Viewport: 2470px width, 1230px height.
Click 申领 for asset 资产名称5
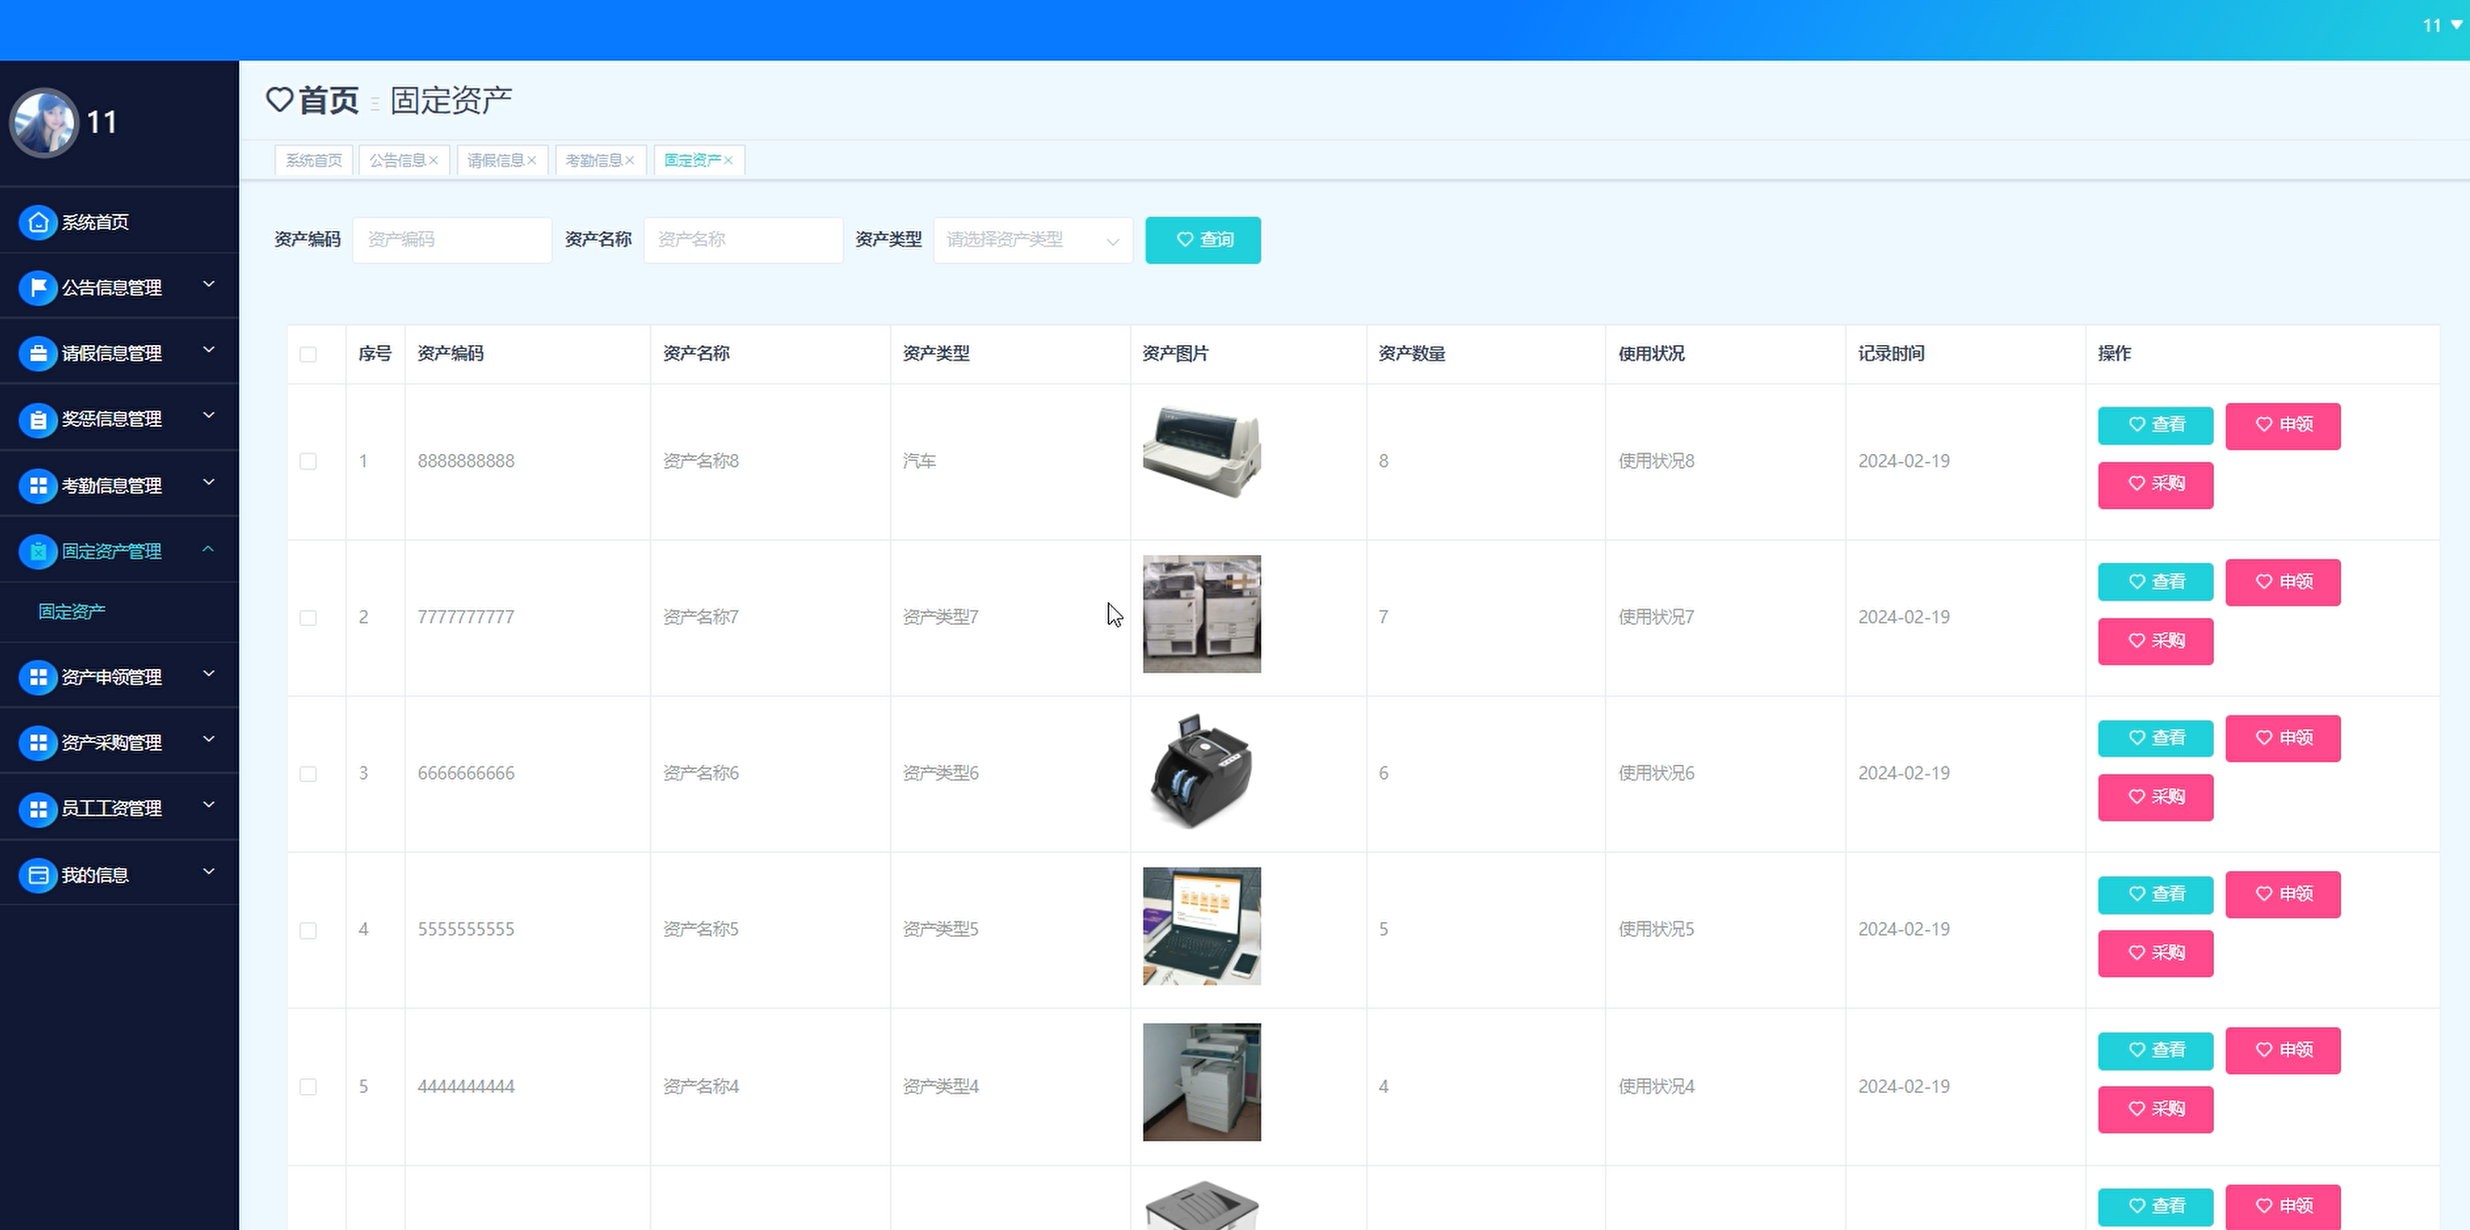pos(2282,895)
